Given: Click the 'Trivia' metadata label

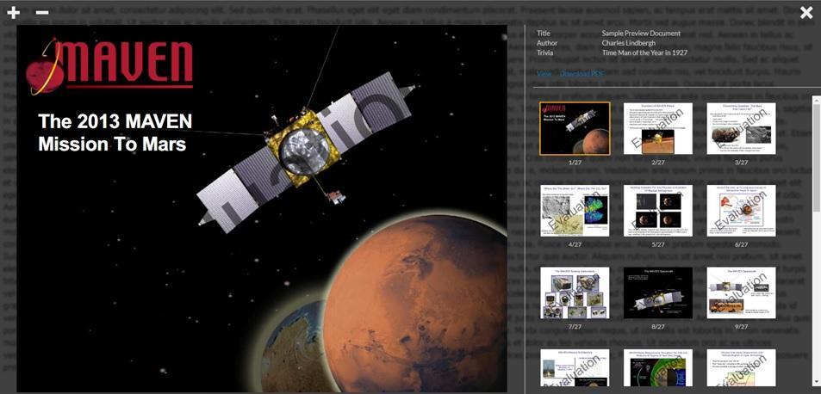Looking at the screenshot, I should [x=545, y=52].
